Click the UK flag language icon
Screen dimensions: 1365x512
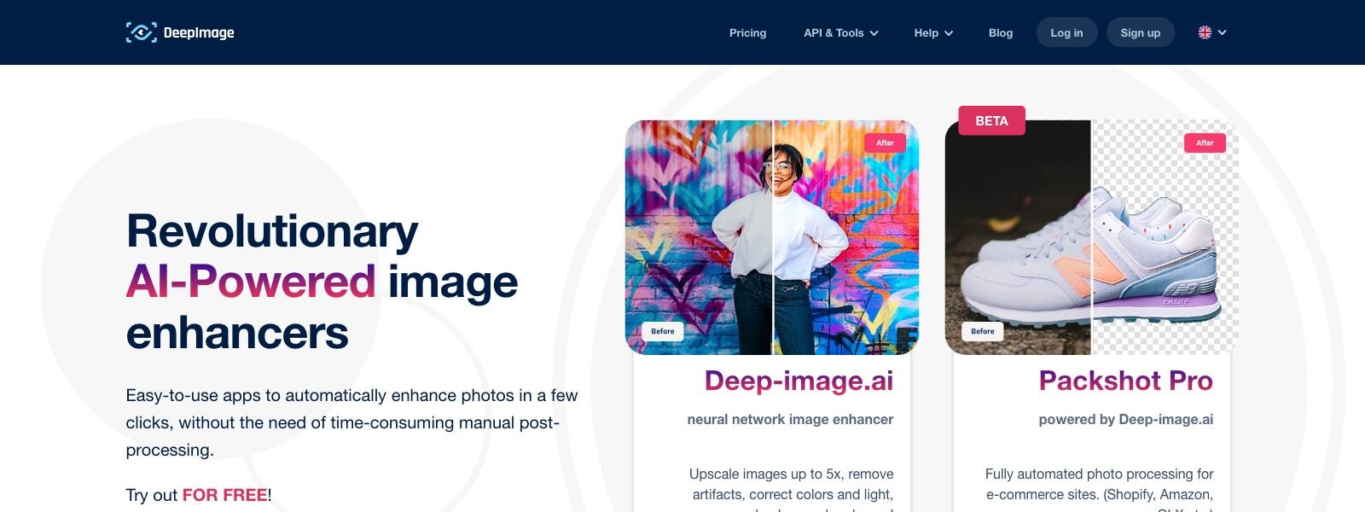1205,32
